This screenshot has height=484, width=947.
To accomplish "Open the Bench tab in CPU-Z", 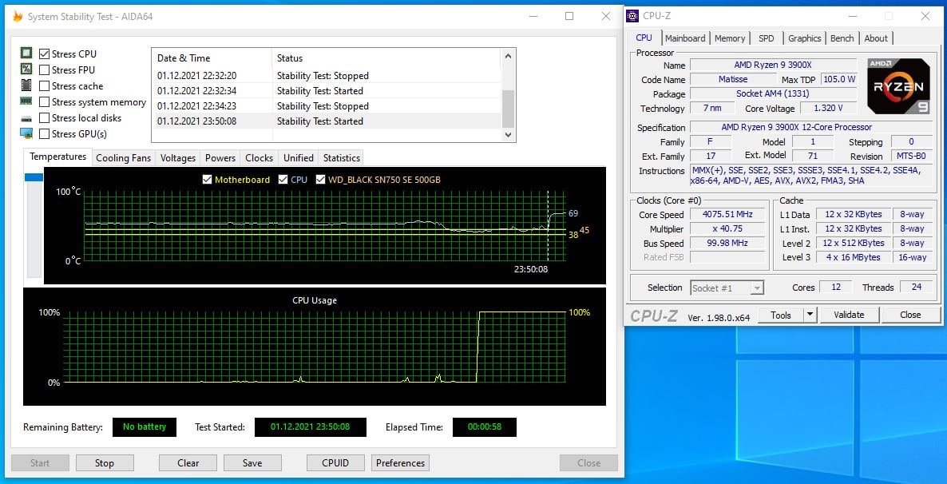I will click(842, 38).
